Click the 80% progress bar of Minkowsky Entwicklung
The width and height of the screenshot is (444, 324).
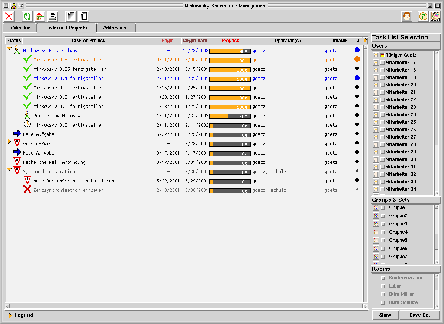click(x=230, y=51)
